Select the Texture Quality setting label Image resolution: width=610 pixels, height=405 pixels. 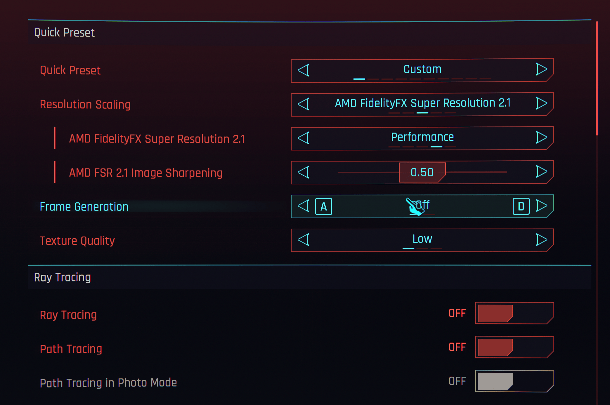pyautogui.click(x=77, y=241)
